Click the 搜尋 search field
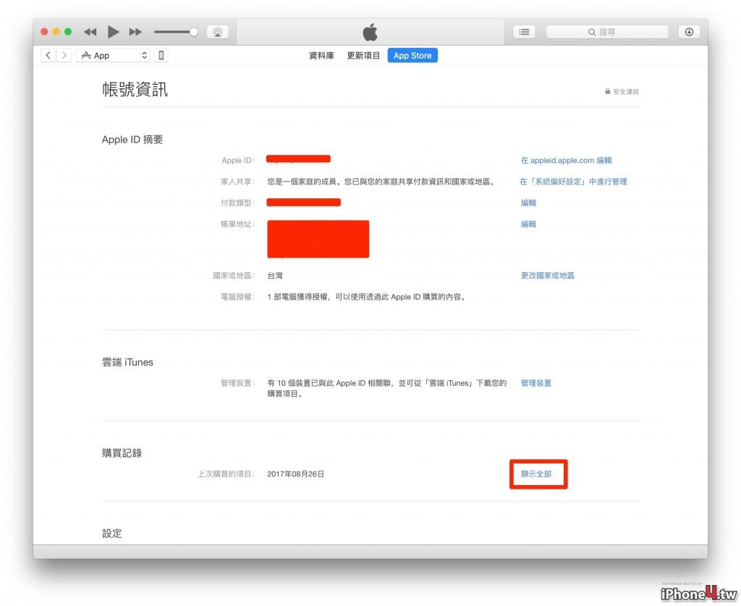The height and width of the screenshot is (606, 741). 607,32
